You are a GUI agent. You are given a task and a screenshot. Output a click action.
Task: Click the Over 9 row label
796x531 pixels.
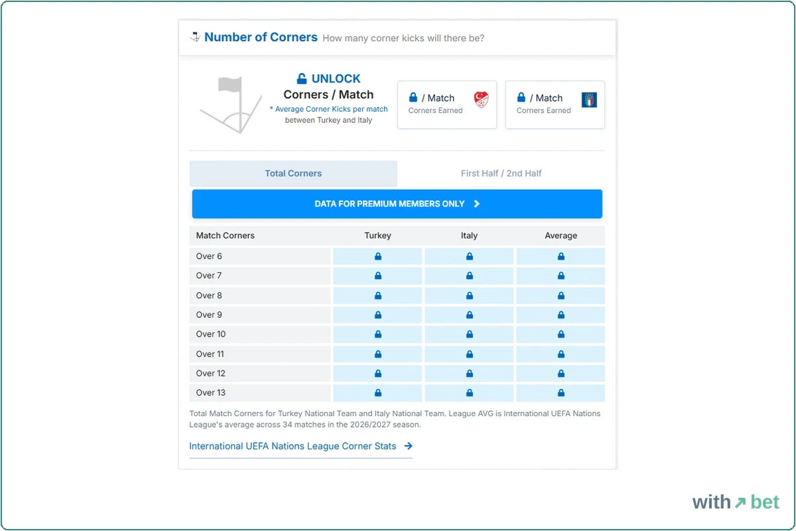pos(210,315)
